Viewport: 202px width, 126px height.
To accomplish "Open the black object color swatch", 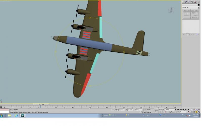I will tap(199, 5).
